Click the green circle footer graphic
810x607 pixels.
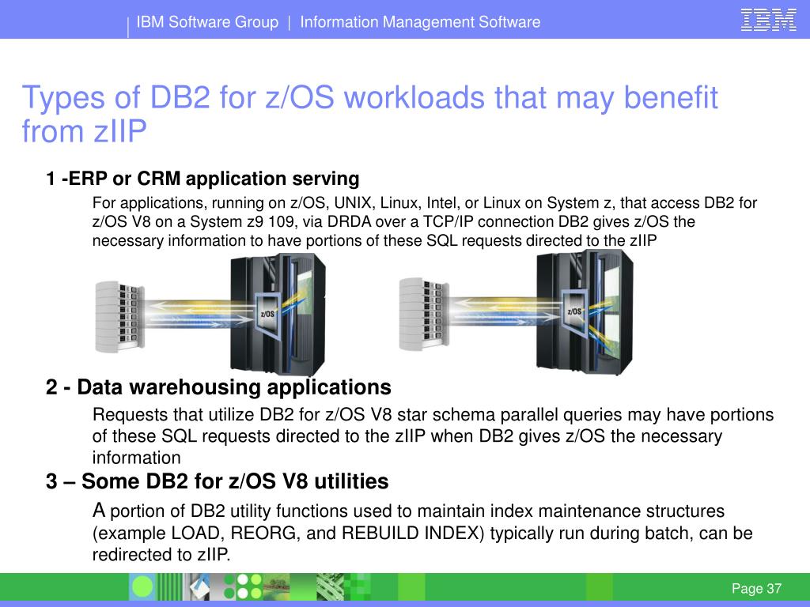pyautogui.click(x=142, y=586)
